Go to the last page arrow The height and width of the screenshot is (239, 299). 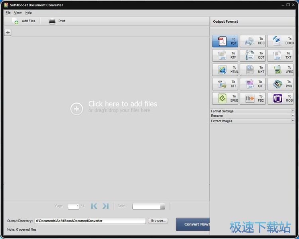pyautogui.click(x=106, y=206)
